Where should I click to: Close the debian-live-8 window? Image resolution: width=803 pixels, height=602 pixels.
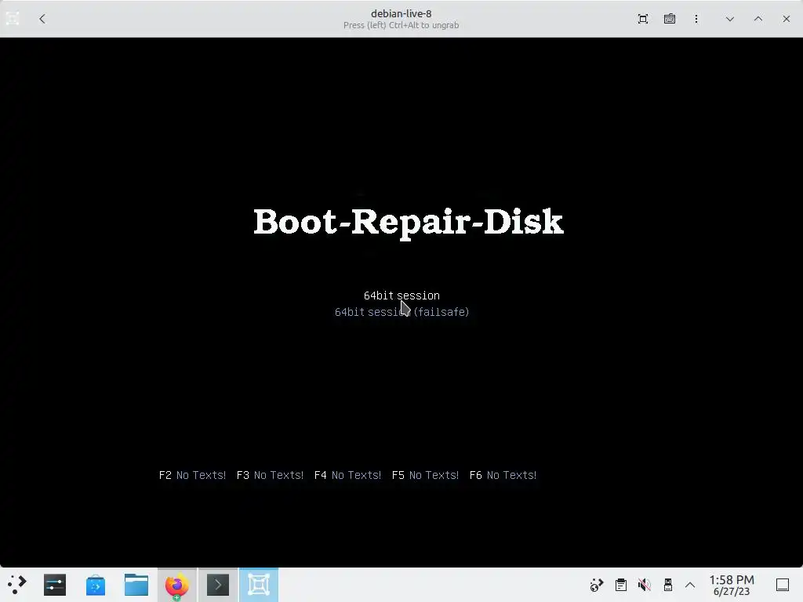(x=786, y=19)
